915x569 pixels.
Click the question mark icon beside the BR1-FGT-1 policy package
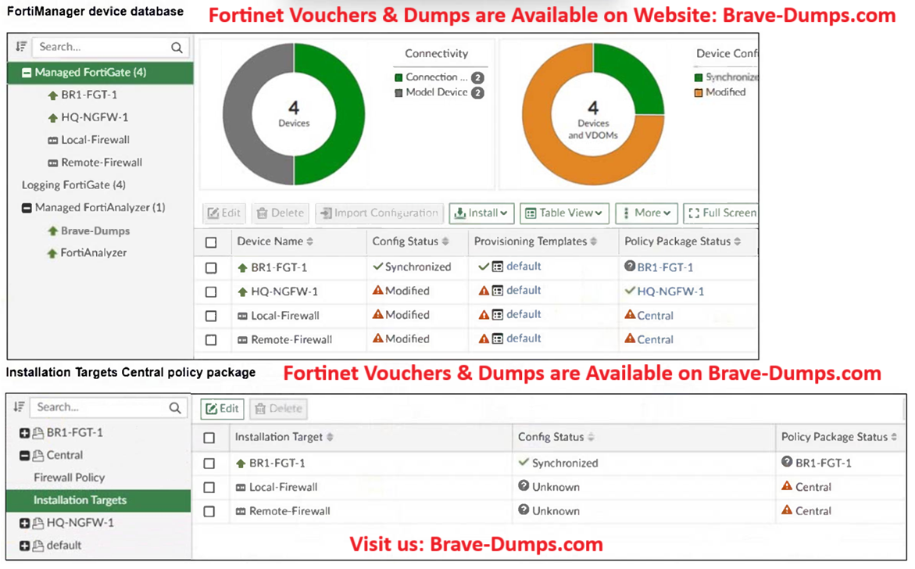click(630, 267)
